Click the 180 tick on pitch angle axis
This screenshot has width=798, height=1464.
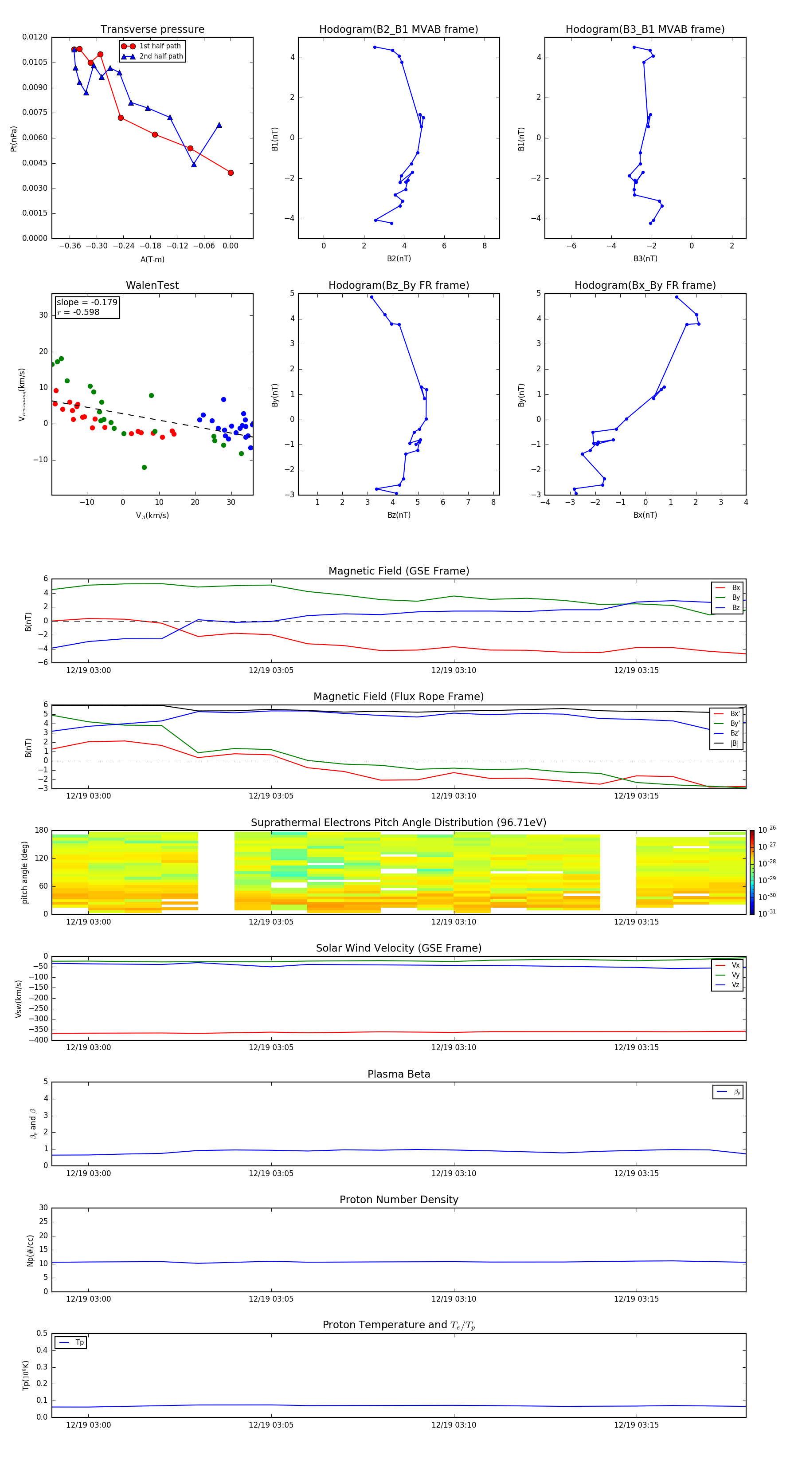(41, 830)
